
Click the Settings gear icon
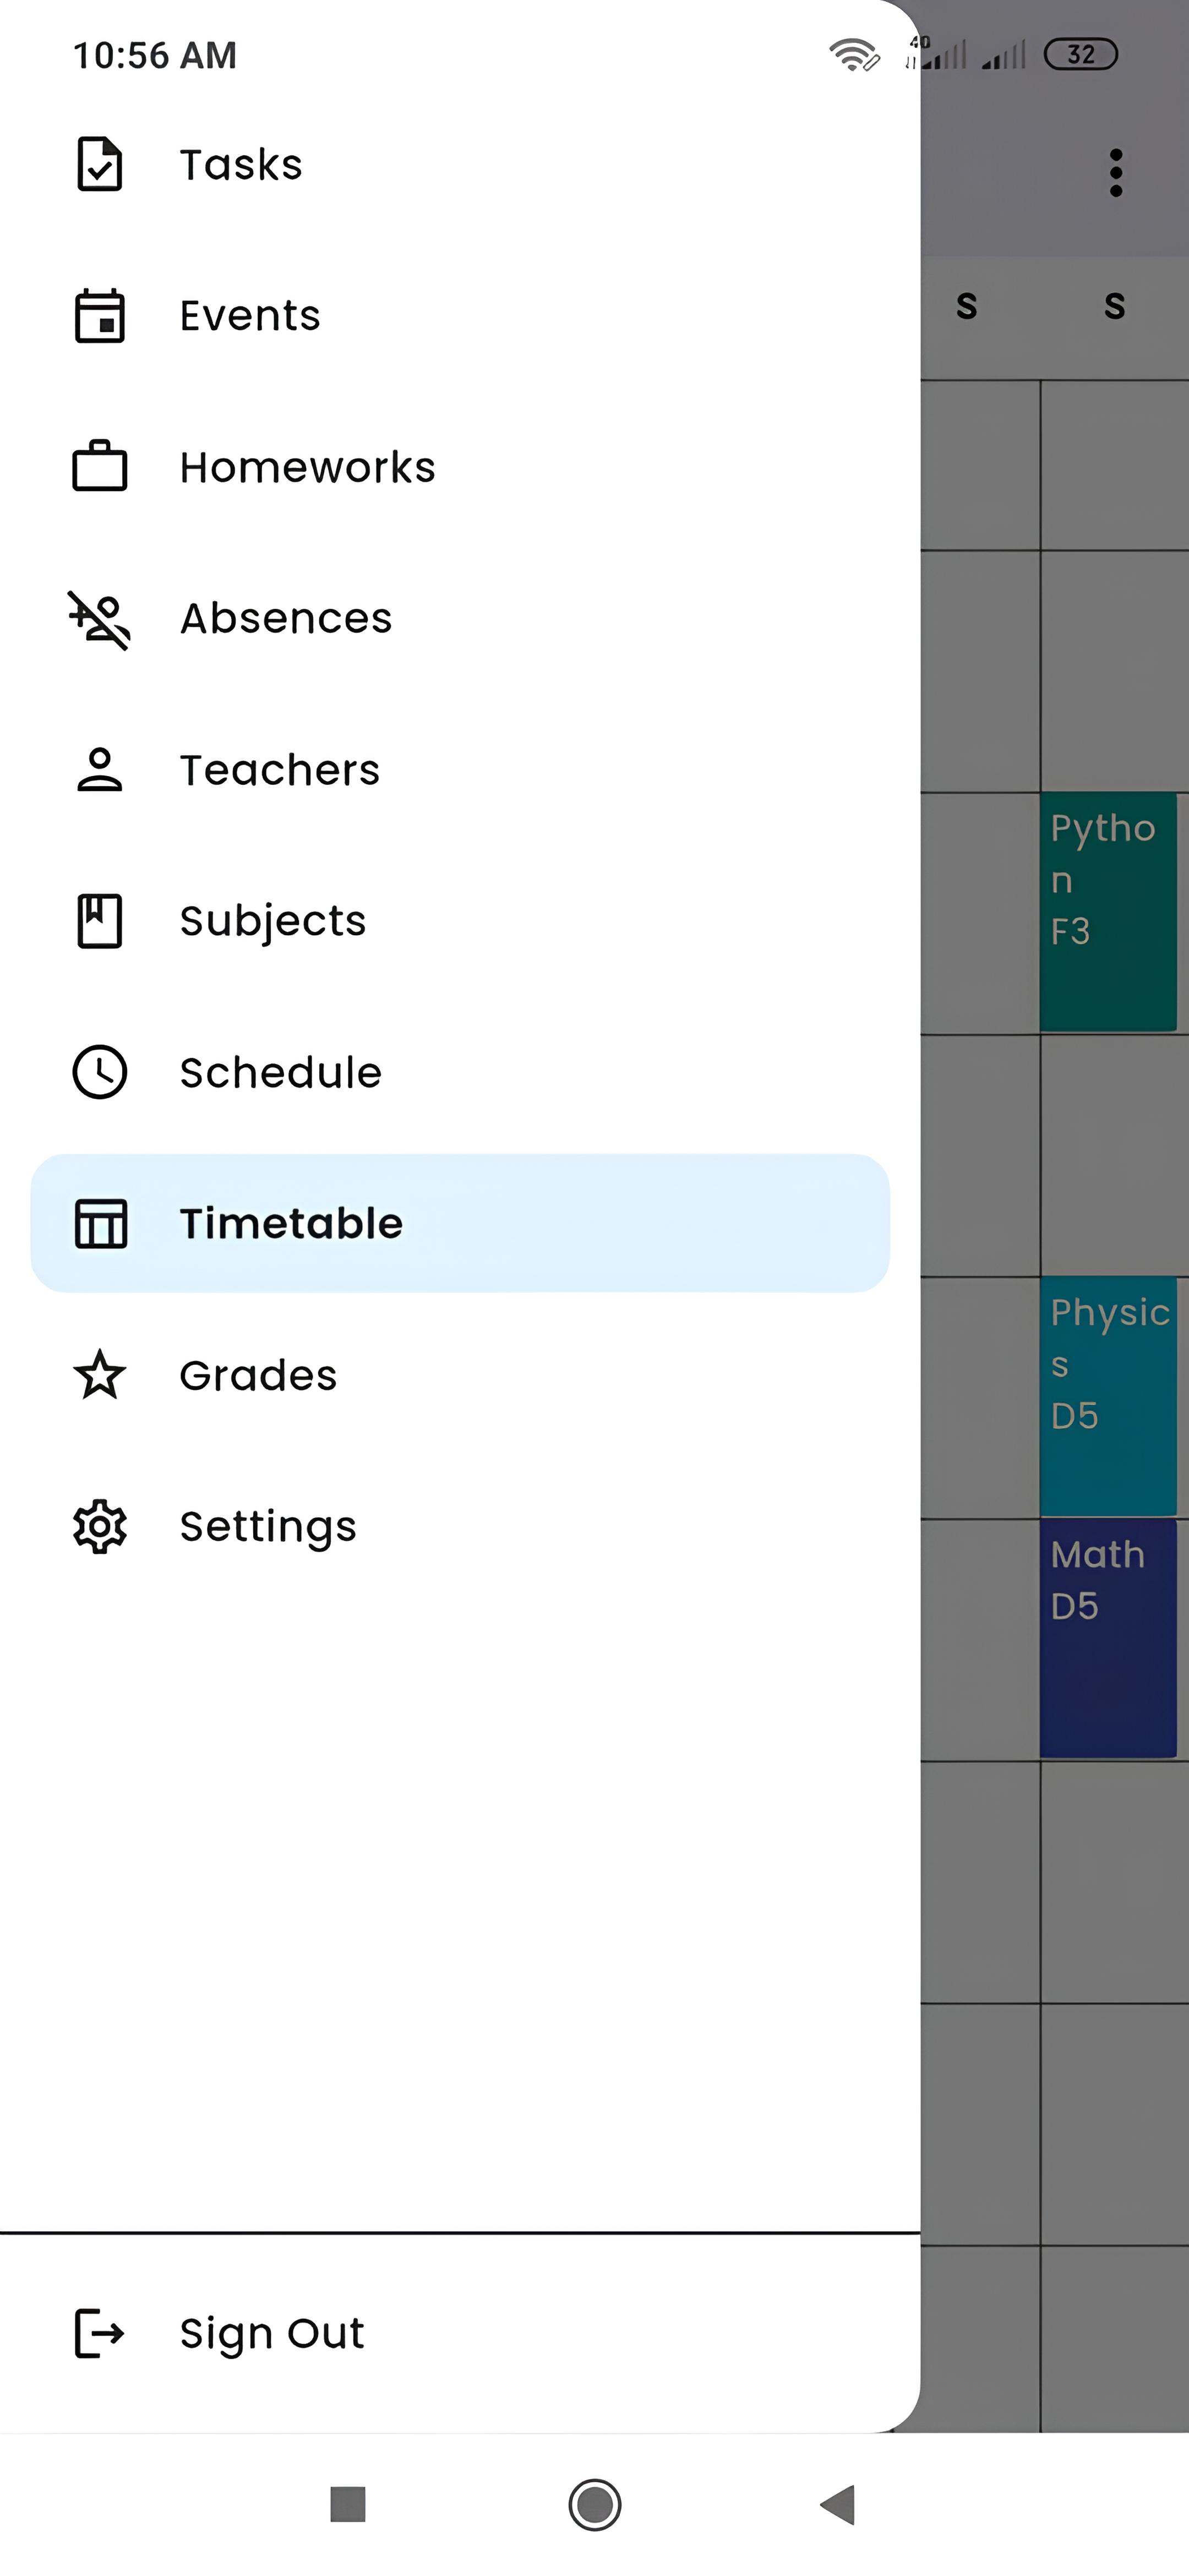(99, 1526)
